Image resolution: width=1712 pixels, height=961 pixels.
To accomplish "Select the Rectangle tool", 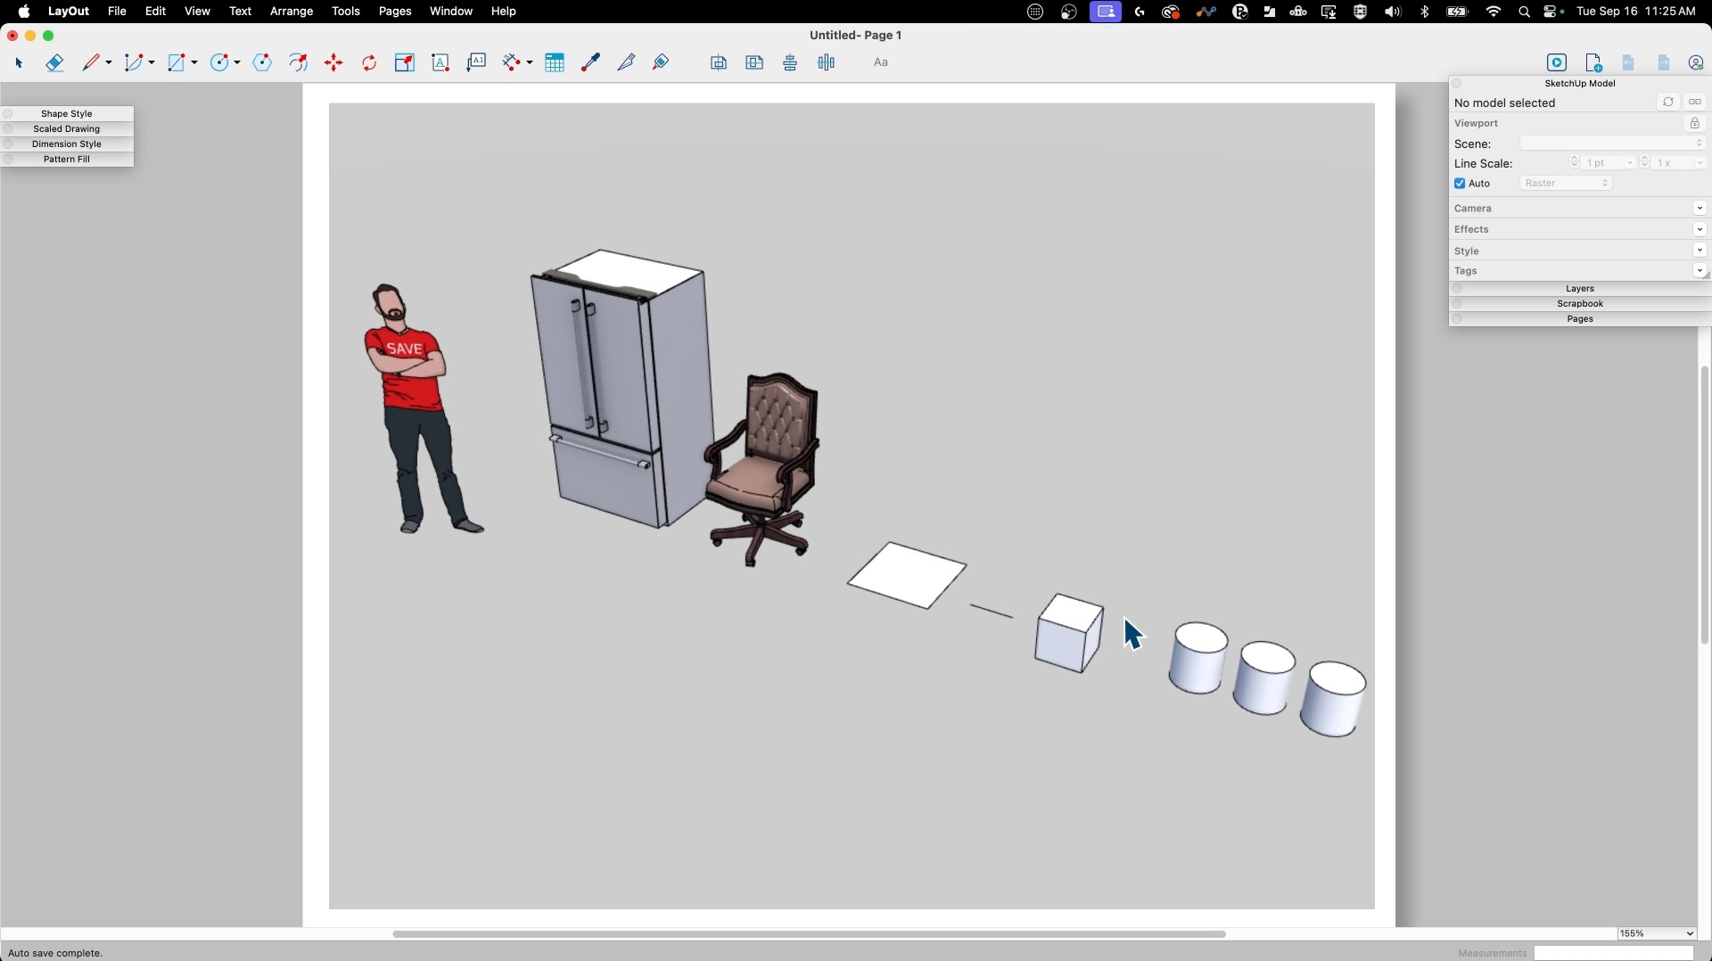I will (178, 63).
